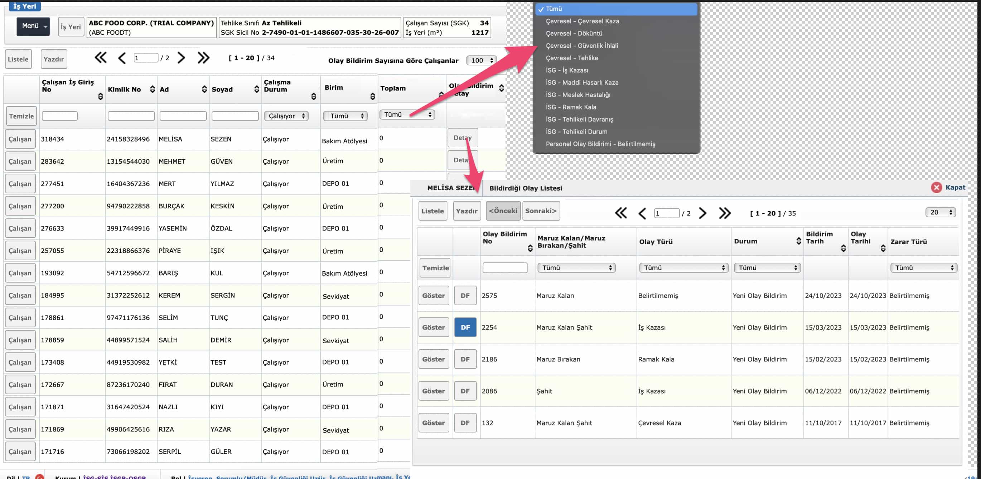The image size is (981, 479).
Task: Sort by Olay Bildirim No column
Action: [530, 248]
